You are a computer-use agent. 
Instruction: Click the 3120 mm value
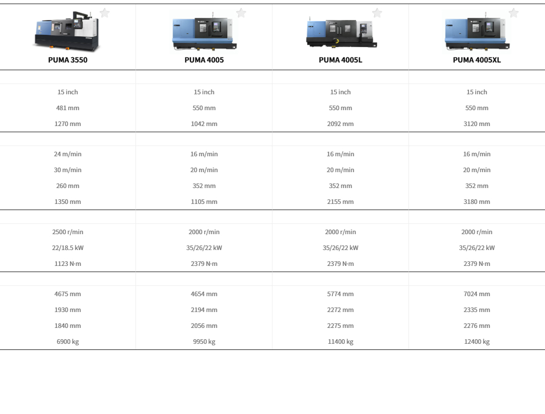[477, 124]
